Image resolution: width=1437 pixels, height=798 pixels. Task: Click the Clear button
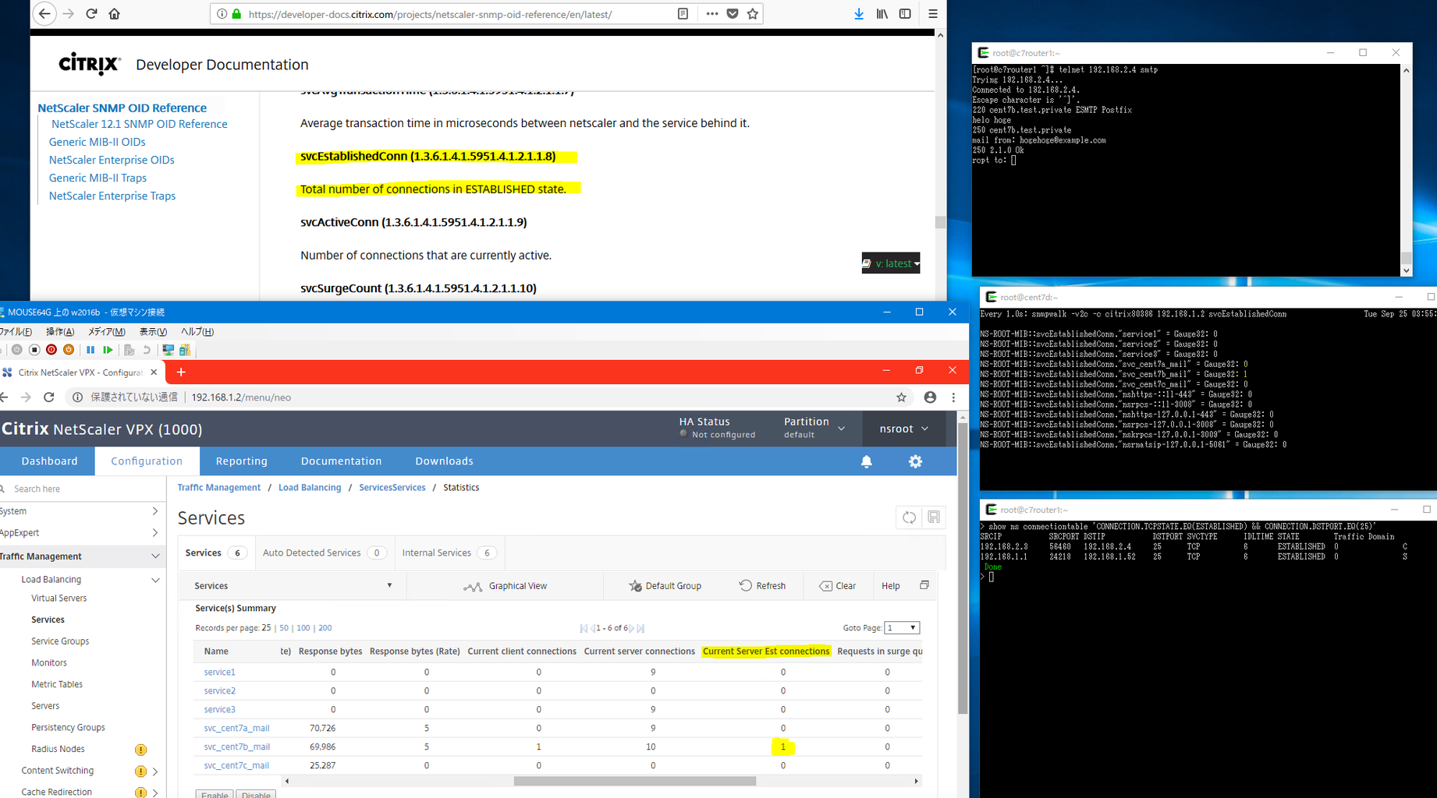[x=837, y=586]
